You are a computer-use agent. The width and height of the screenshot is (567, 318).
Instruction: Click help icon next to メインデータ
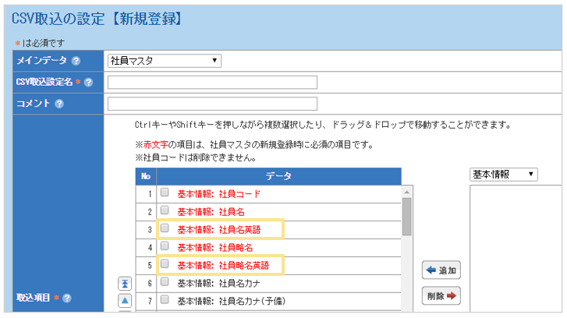coord(76,61)
